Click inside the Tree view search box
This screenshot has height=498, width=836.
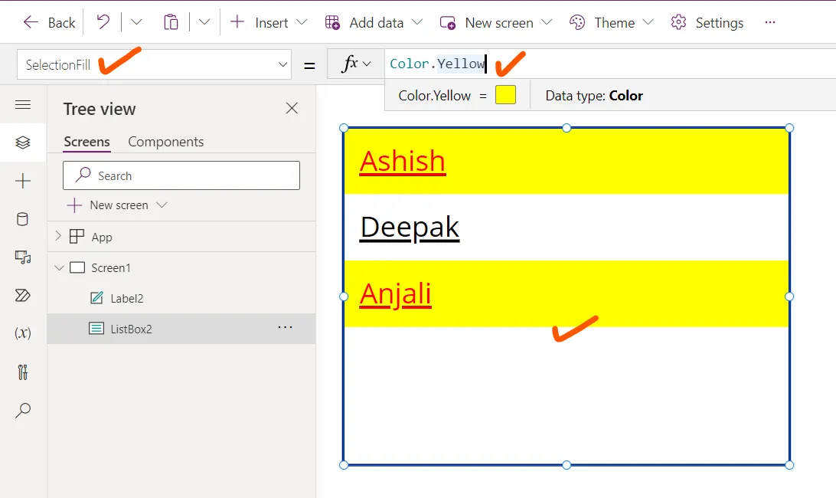tap(181, 175)
